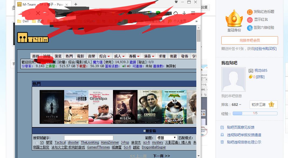Click the golden crown 皇冠身份 icon

234,19
